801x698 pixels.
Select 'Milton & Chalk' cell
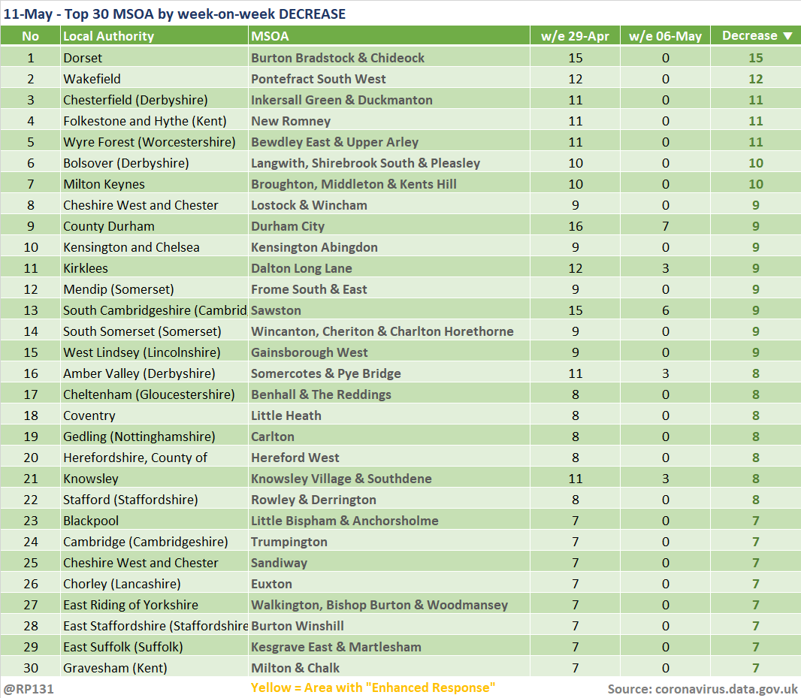(x=388, y=668)
